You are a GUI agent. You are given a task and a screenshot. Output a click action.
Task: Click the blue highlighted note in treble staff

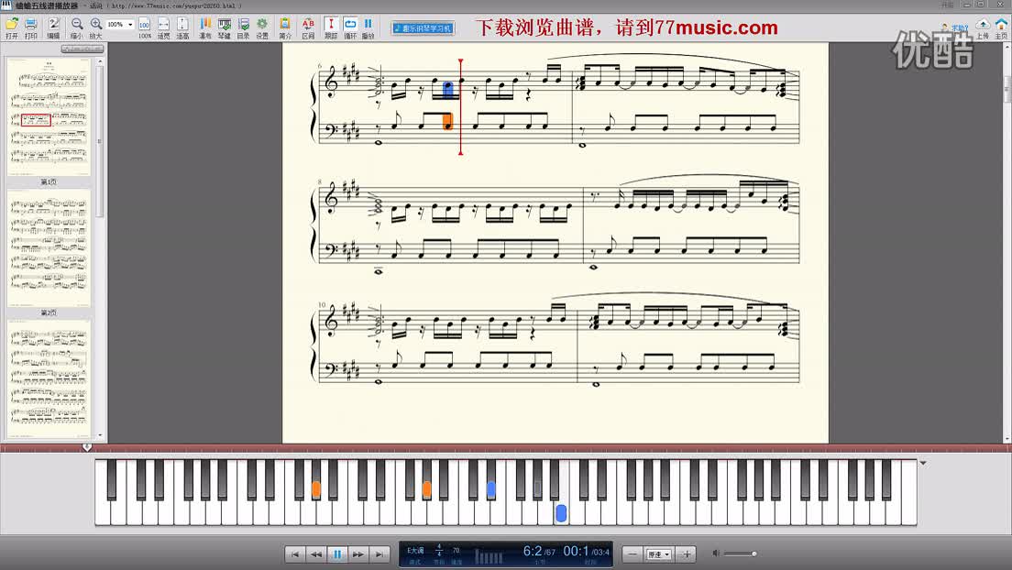click(x=448, y=89)
